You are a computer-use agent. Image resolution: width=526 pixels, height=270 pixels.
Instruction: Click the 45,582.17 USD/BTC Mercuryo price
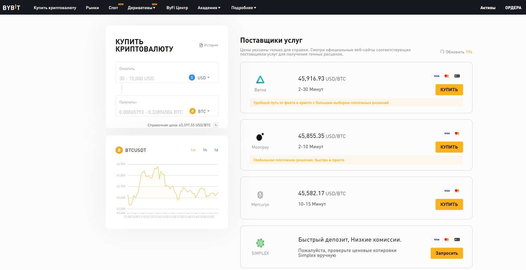tap(322, 193)
